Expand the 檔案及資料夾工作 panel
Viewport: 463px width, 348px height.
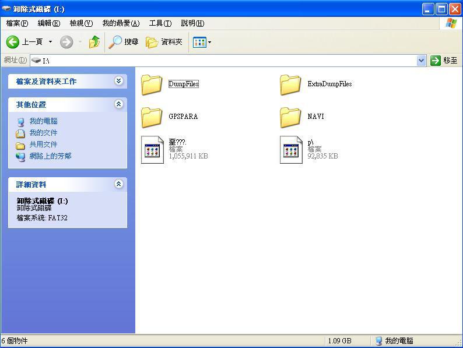point(119,81)
